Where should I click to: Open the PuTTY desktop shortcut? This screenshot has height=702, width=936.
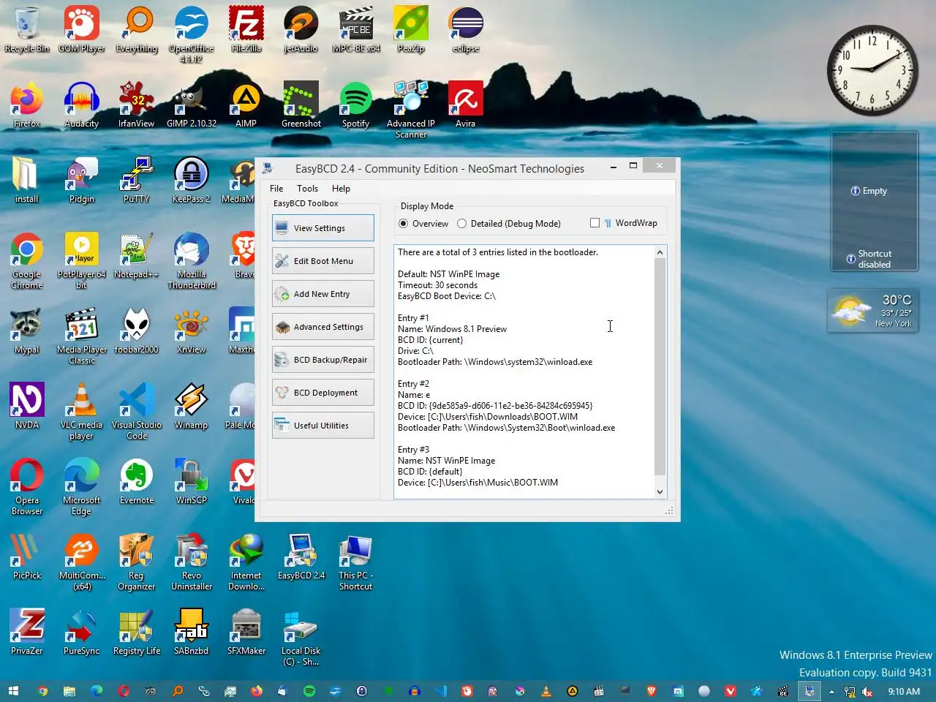click(x=137, y=181)
